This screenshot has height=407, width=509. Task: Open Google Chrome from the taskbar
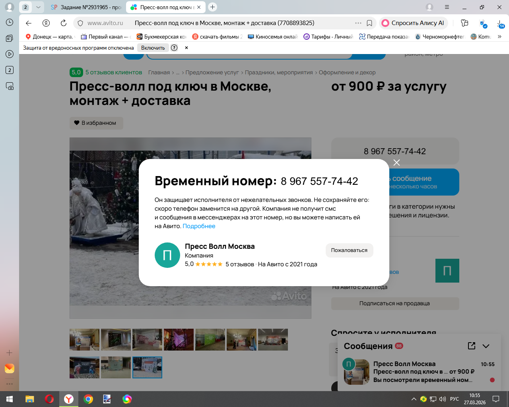click(x=88, y=399)
